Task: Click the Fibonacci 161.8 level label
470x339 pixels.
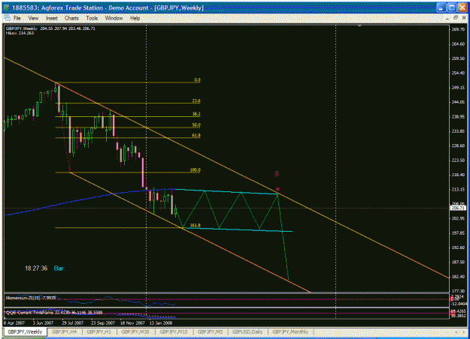Action: 195,225
